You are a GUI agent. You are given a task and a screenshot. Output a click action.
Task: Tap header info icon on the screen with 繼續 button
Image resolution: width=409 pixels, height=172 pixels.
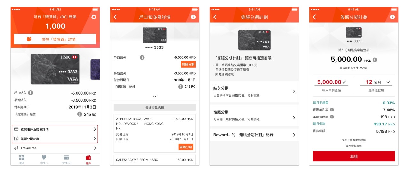tap(392, 17)
